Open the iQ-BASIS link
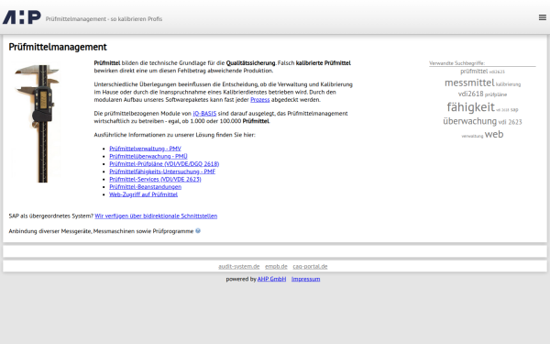550x344 pixels. (x=204, y=114)
